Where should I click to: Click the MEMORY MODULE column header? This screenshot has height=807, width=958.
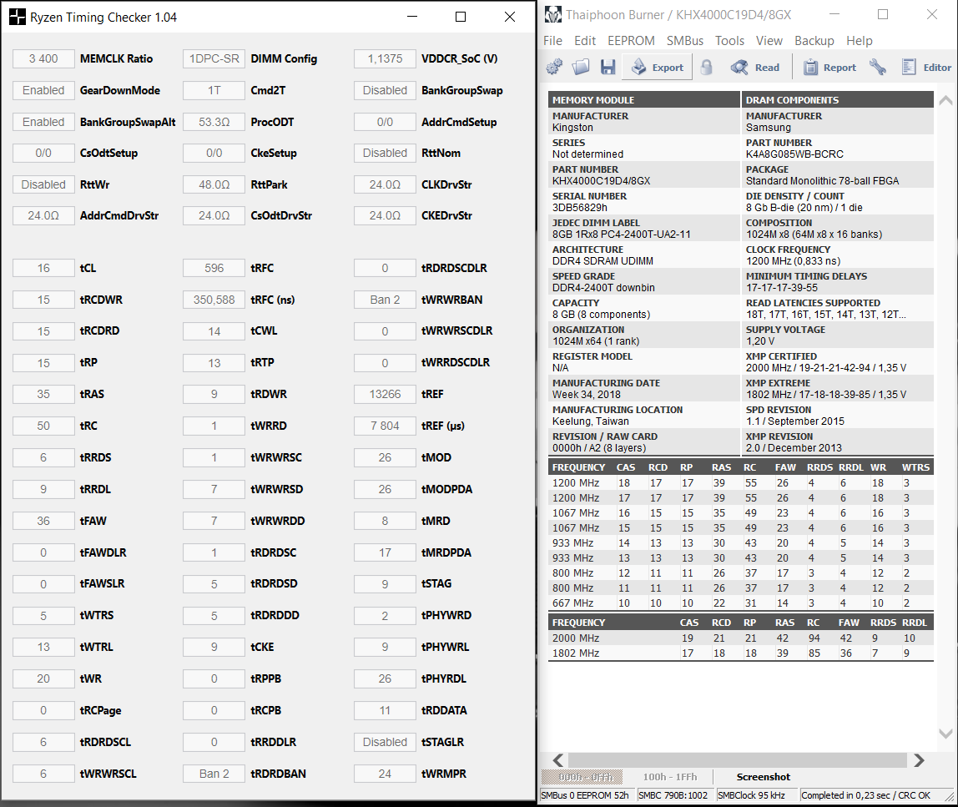[x=644, y=99]
